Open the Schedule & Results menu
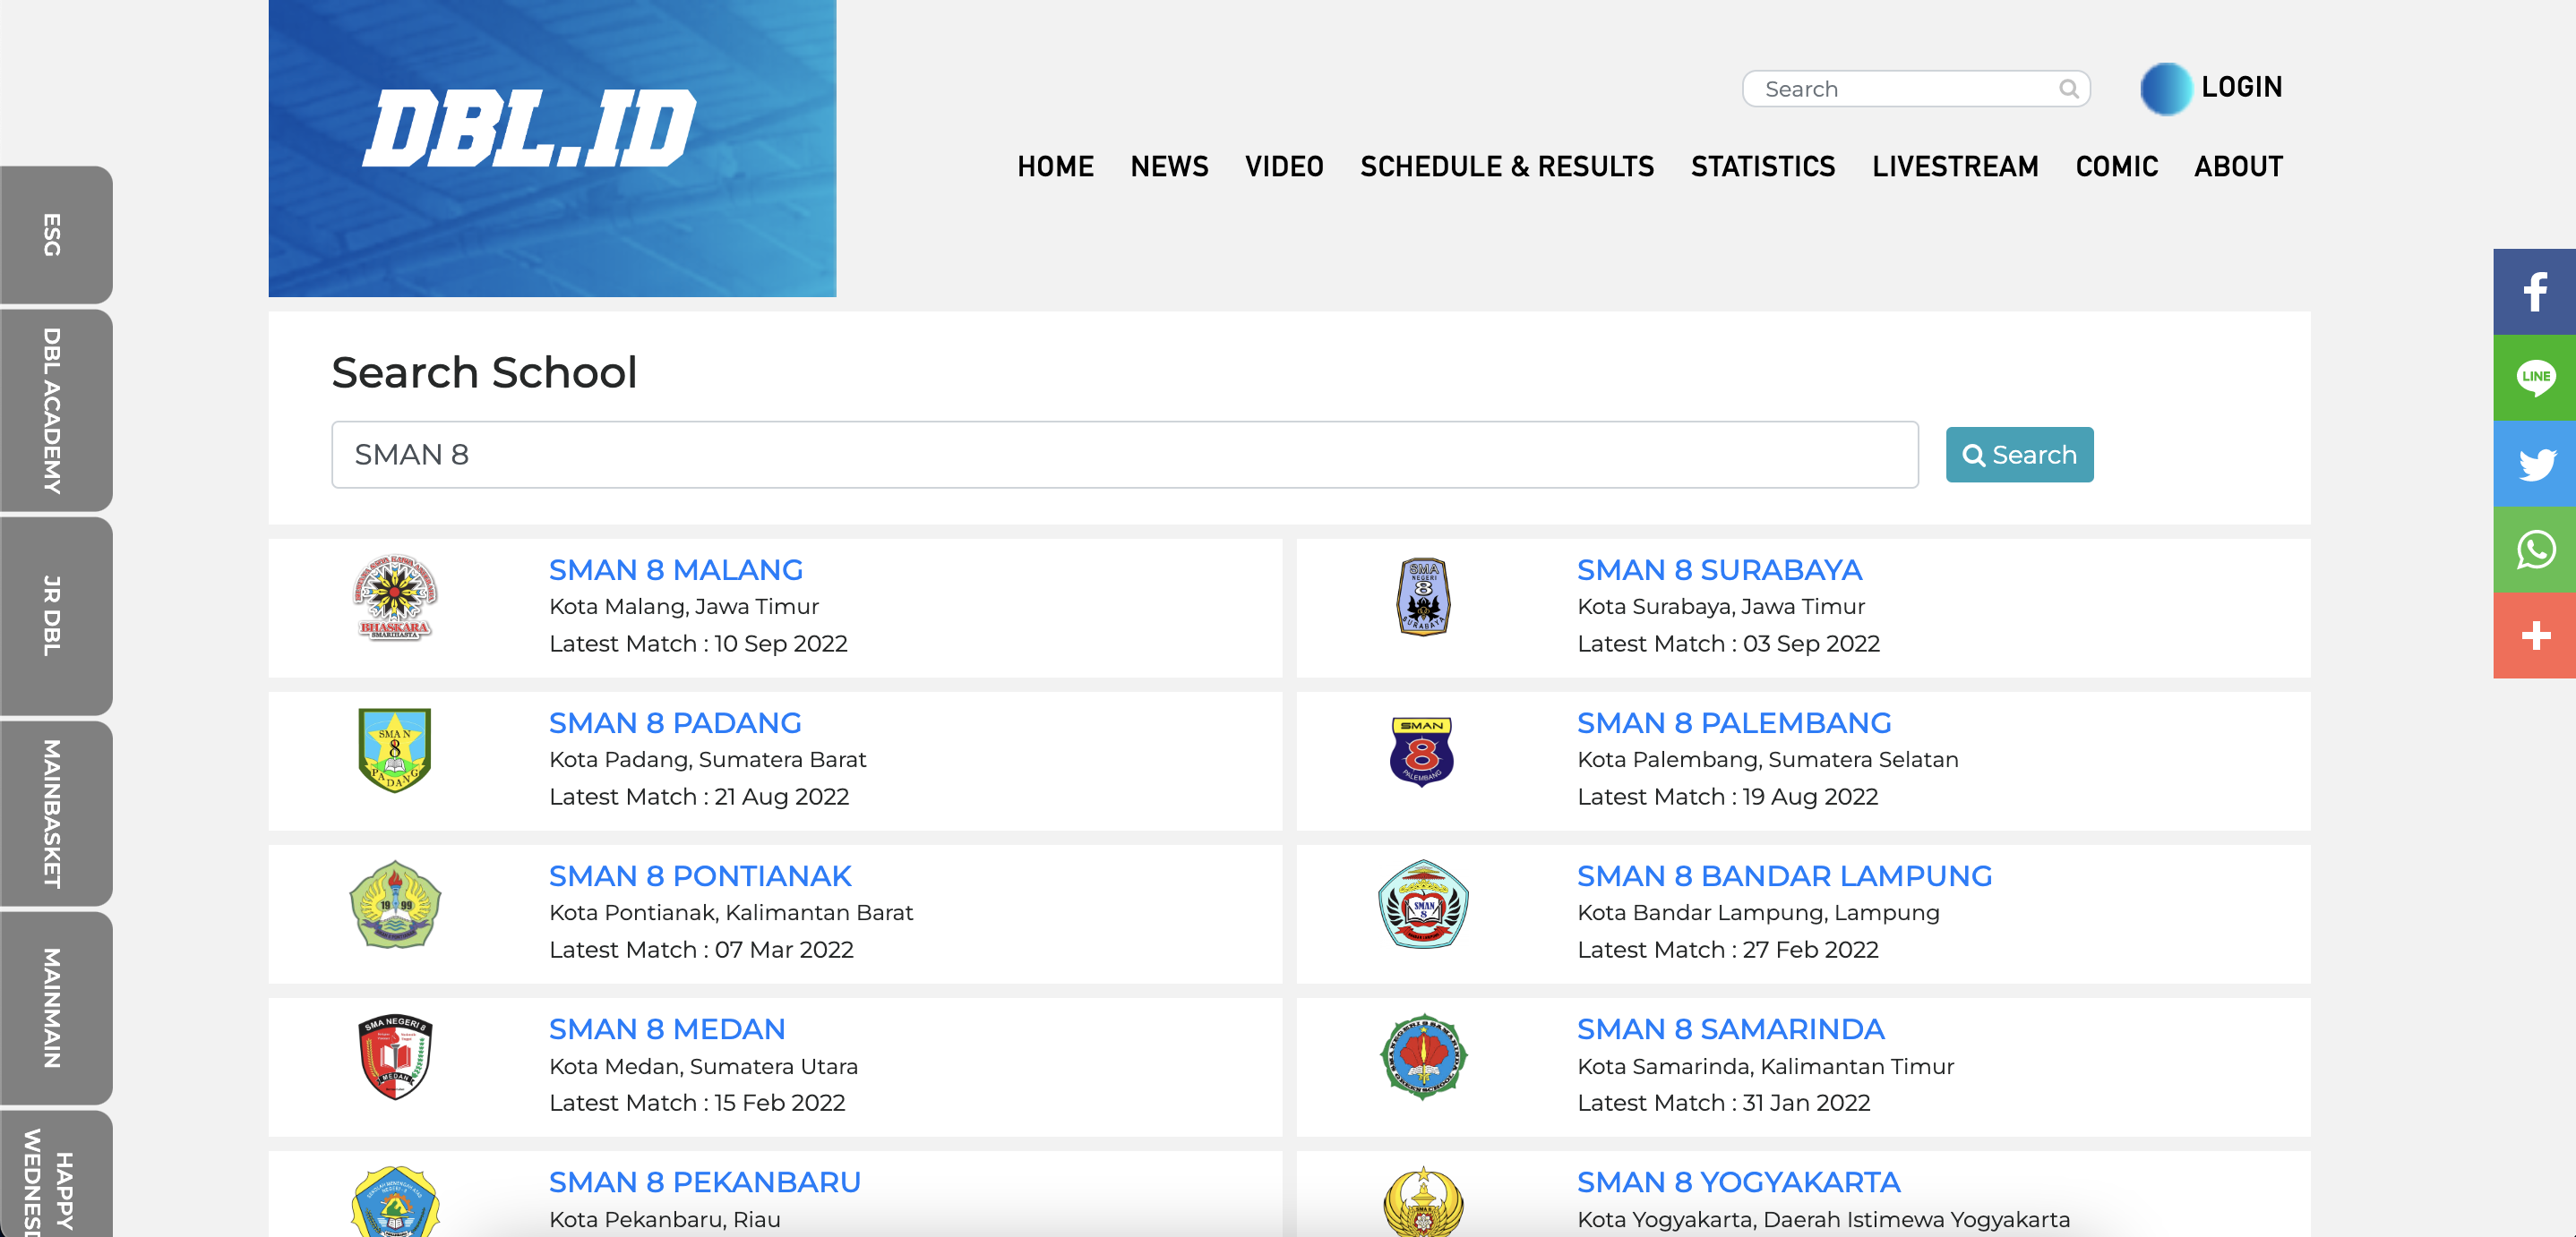 point(1506,166)
